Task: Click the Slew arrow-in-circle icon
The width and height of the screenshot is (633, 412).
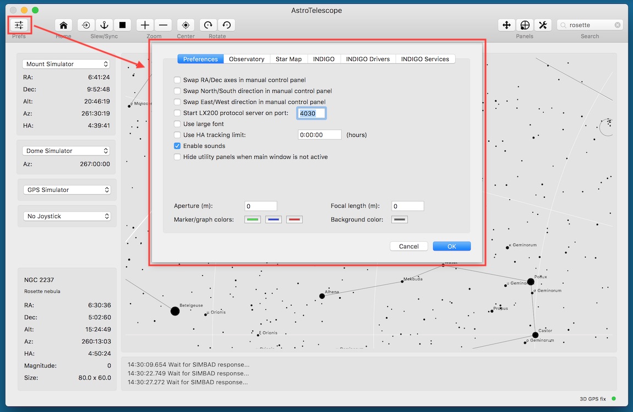Action: point(85,25)
